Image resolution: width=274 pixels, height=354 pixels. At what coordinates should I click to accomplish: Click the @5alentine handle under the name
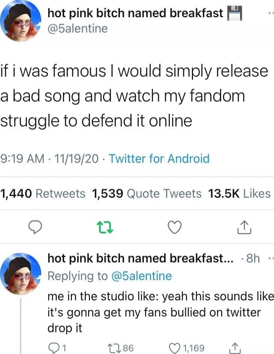[78, 28]
